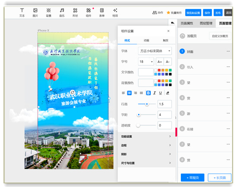Select the 文本 text tool

point(22,12)
